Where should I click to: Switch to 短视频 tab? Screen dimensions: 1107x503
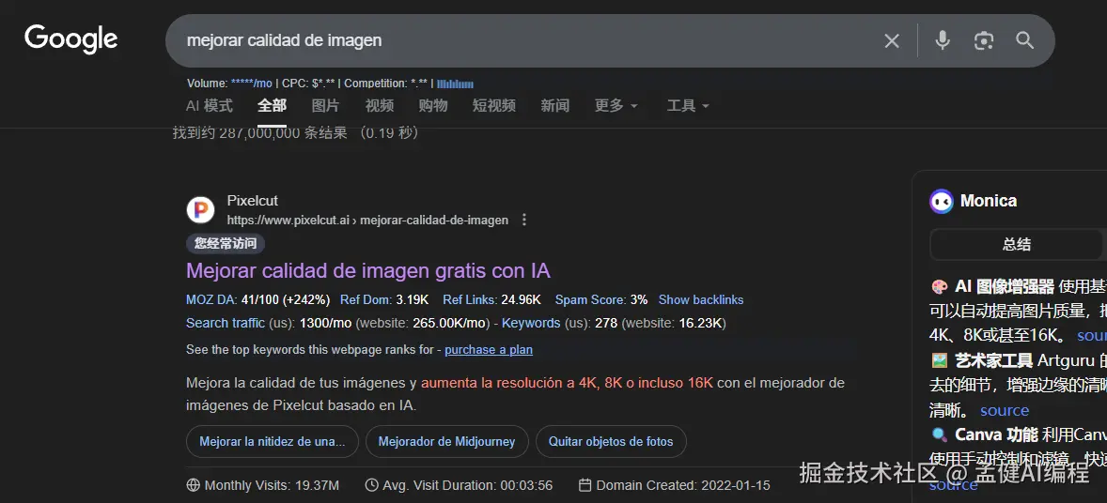point(494,106)
